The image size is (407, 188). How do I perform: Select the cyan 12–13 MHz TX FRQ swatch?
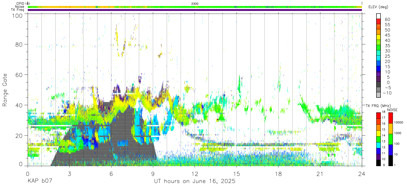point(378,145)
